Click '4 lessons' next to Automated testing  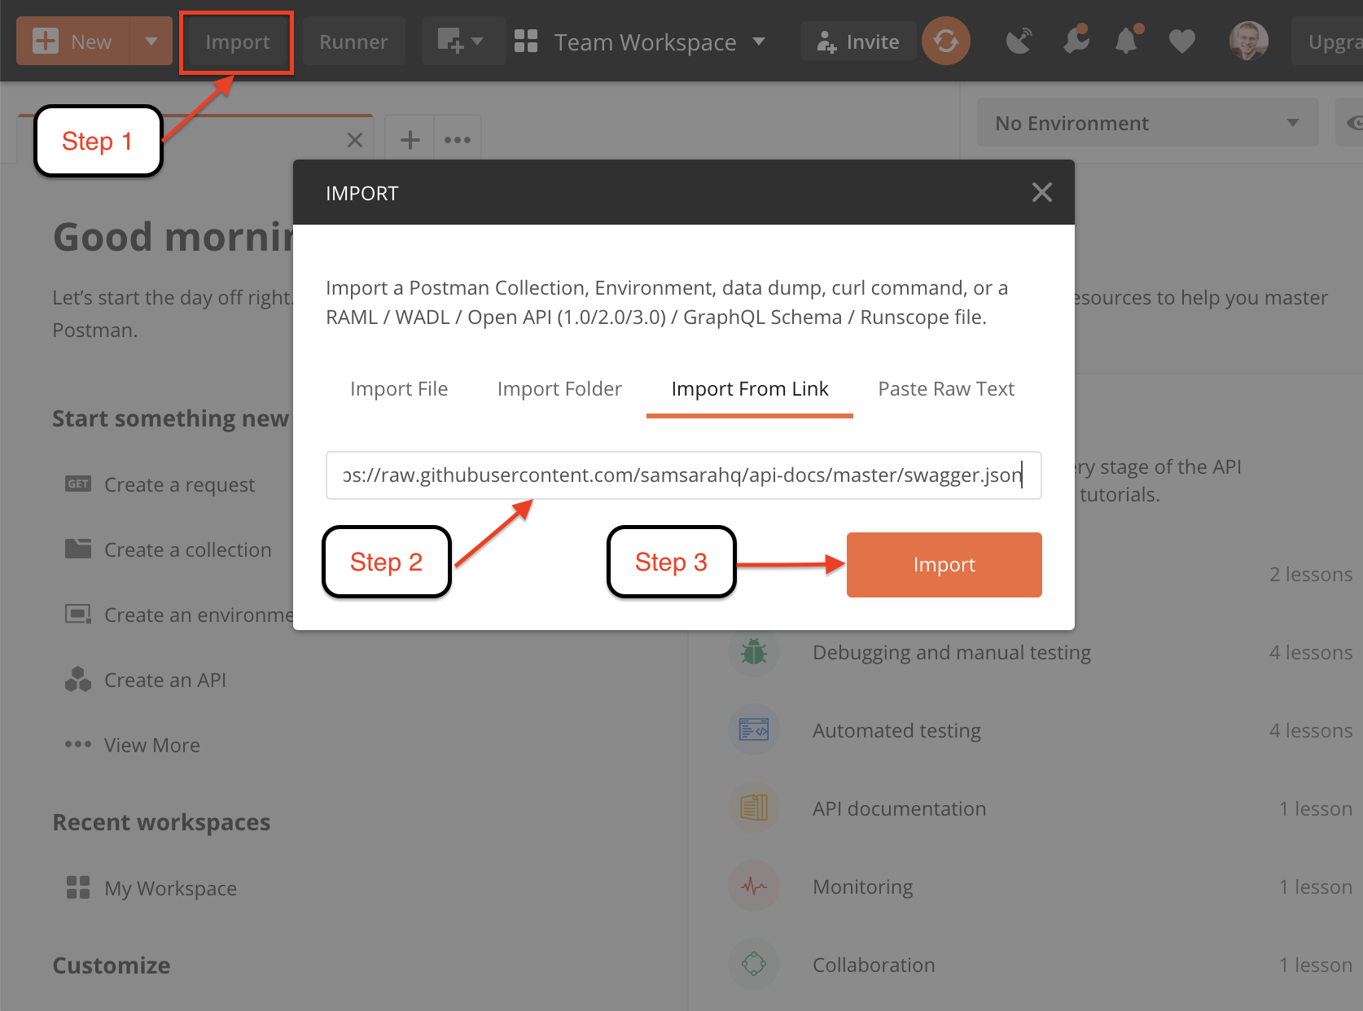(1311, 731)
